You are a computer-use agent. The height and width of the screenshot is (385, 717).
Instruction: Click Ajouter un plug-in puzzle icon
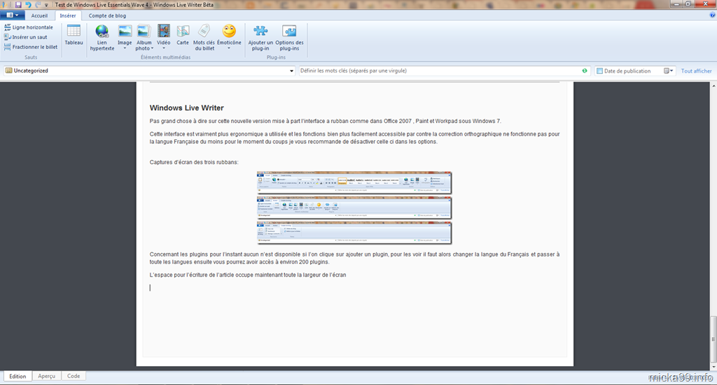click(260, 31)
